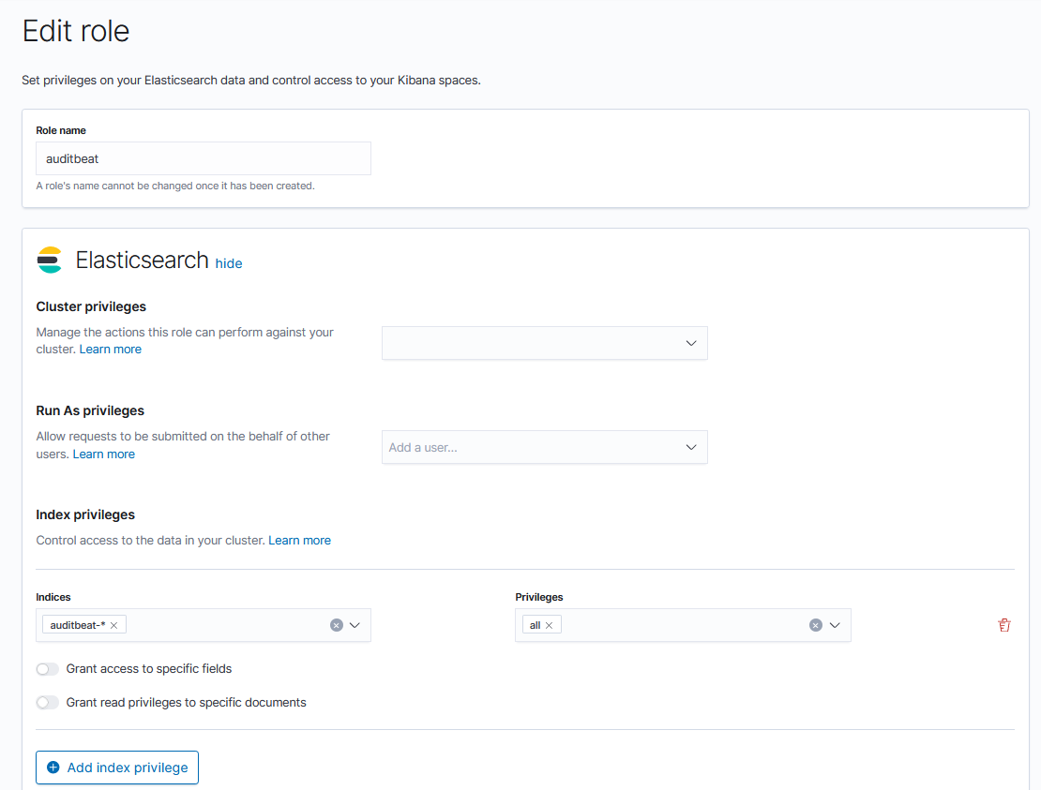Delete the index privilege row via trash icon
The width and height of the screenshot is (1041, 790).
click(x=1004, y=625)
